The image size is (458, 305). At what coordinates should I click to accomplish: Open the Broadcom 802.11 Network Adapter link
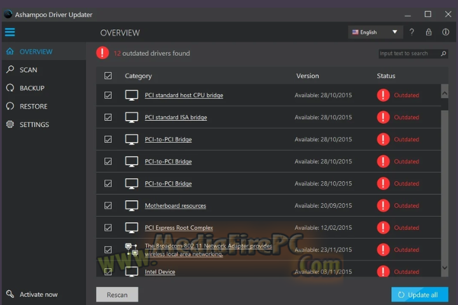[x=209, y=250]
